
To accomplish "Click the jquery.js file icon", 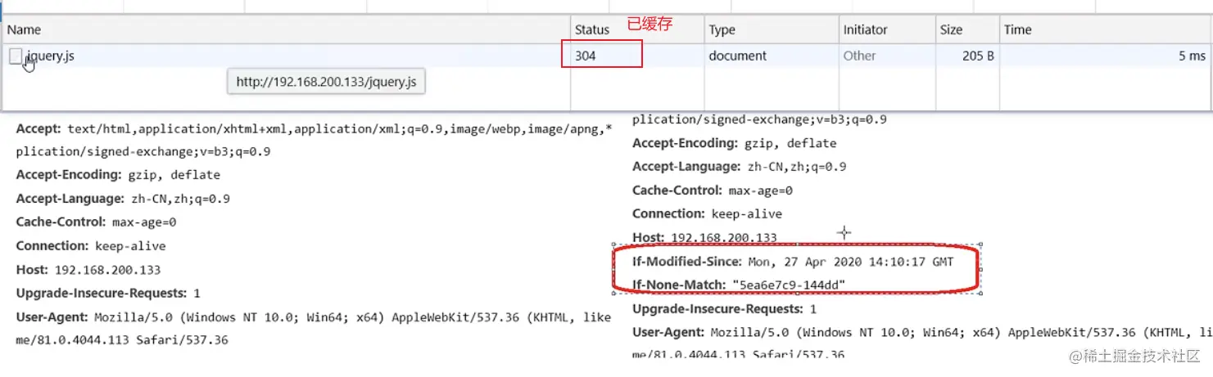I will 16,56.
